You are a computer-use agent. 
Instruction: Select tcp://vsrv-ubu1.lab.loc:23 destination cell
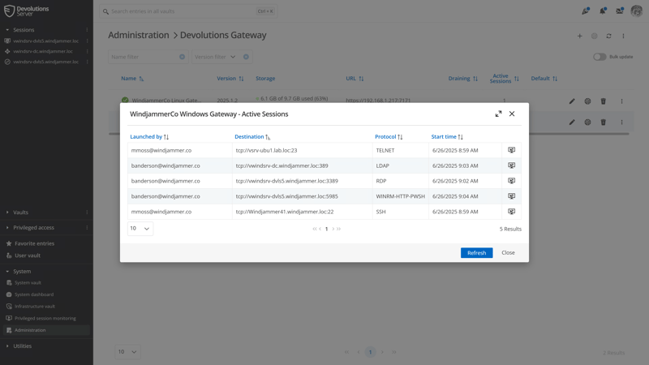coord(302,150)
